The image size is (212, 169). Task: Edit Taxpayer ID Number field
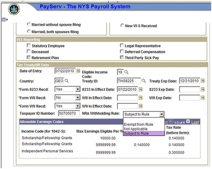(69, 113)
